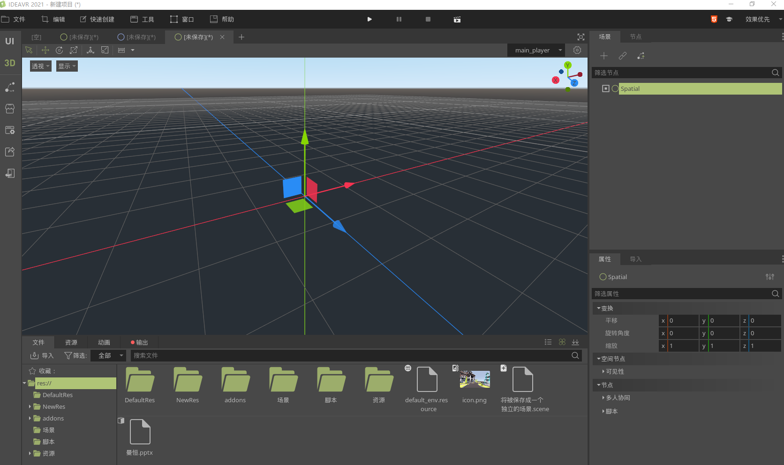Open the path nodes icon in left sidebar
The width and height of the screenshot is (784, 465).
(x=10, y=87)
